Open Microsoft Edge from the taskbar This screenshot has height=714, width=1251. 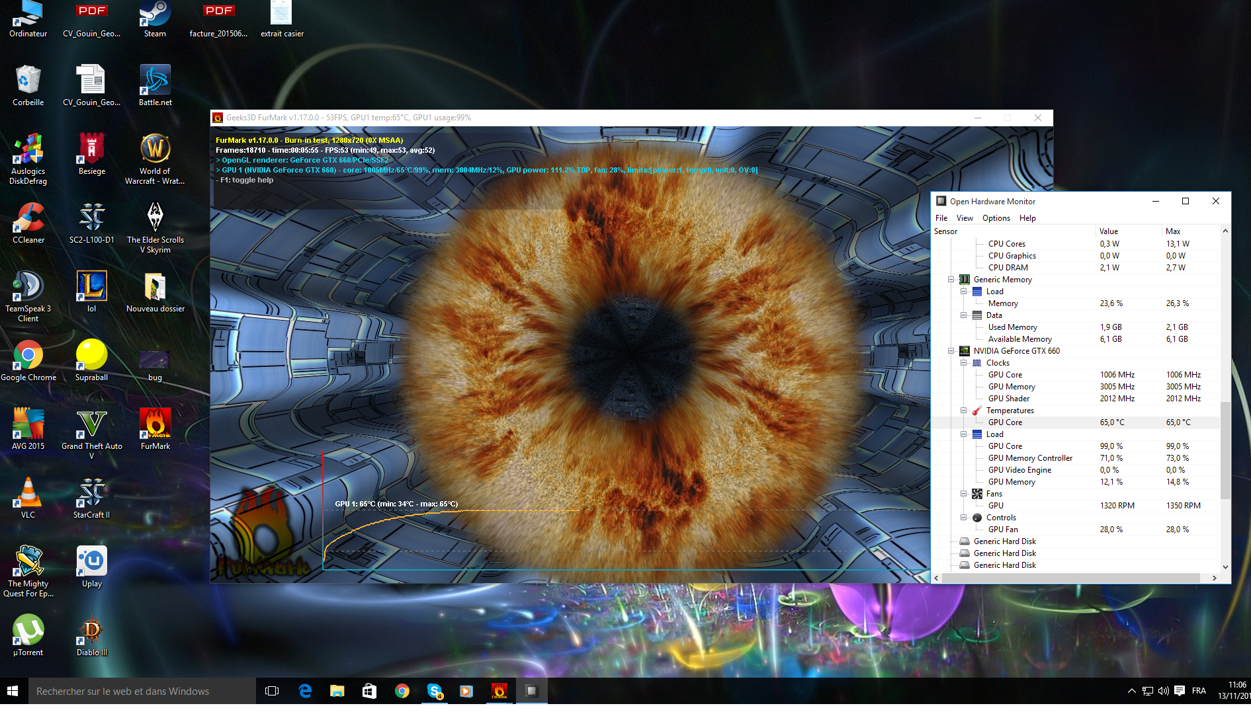pos(305,691)
